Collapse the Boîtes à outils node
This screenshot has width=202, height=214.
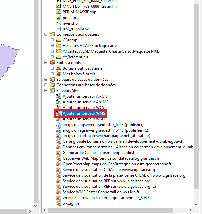click(46, 63)
